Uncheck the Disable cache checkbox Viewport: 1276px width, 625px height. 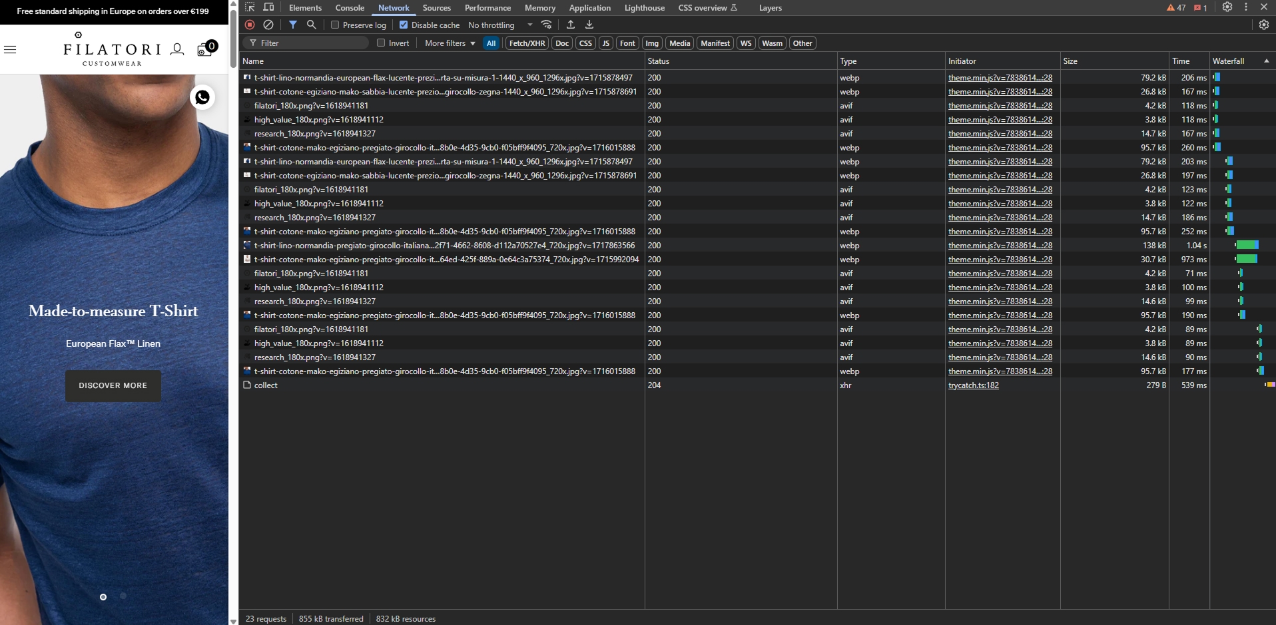click(404, 25)
